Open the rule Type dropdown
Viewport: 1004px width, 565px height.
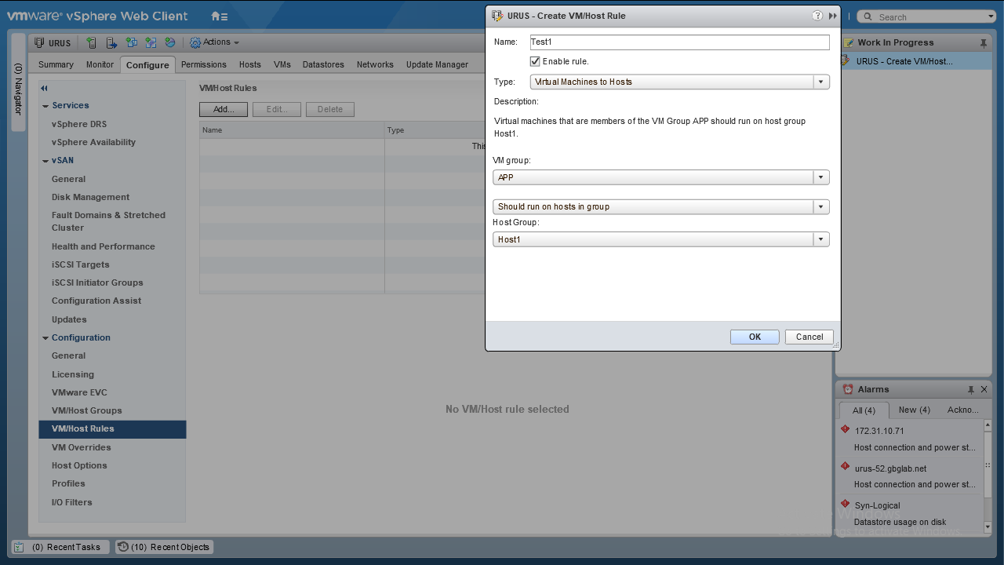point(821,82)
